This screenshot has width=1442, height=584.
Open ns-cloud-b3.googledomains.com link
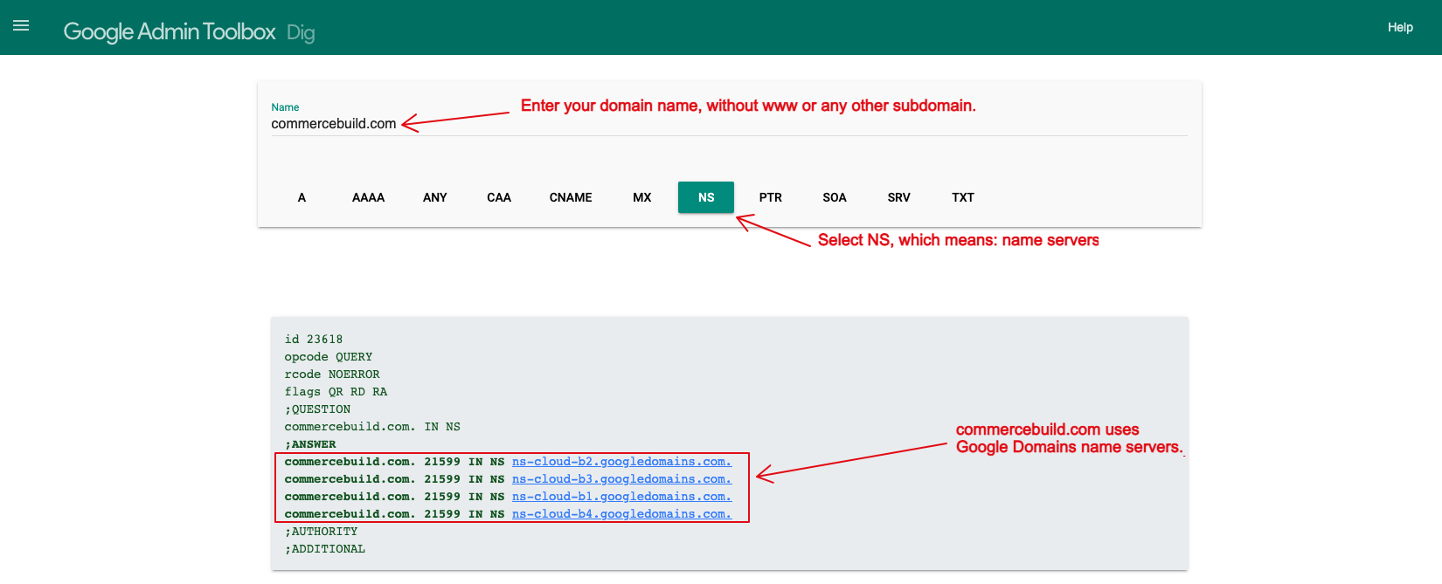click(621, 479)
